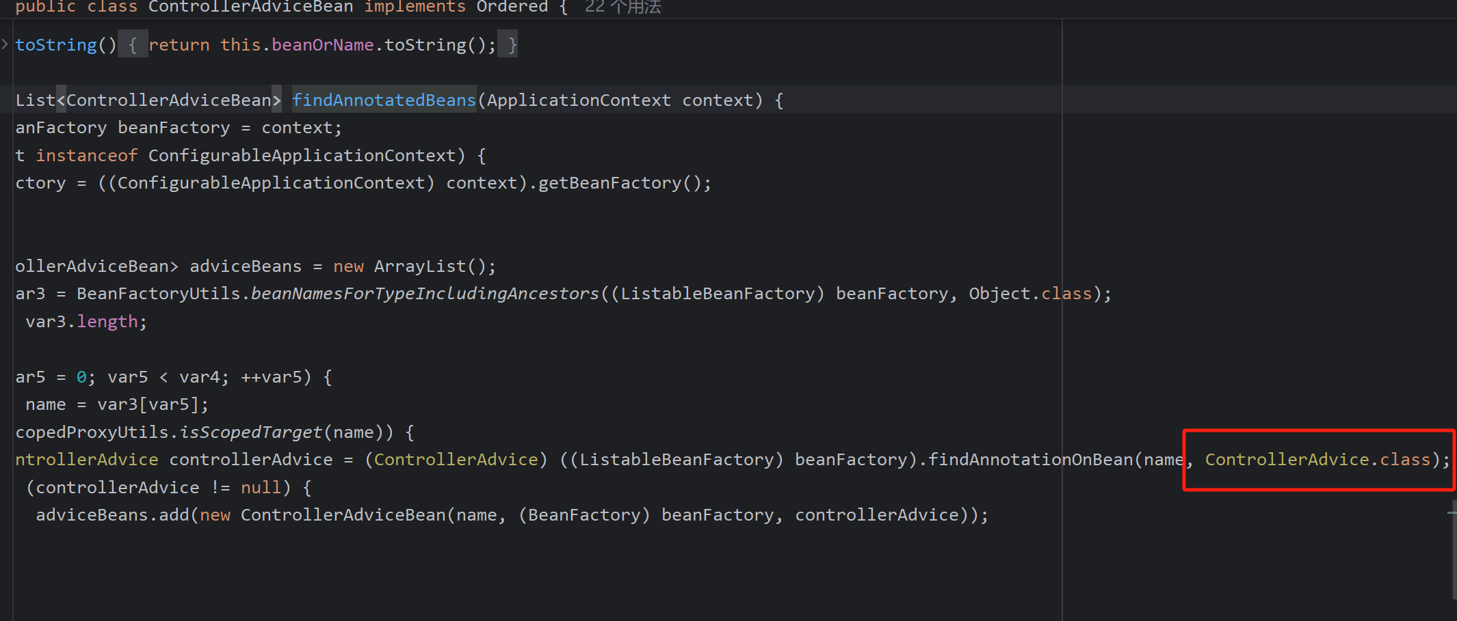Click the Object.class argument
The width and height of the screenshot is (1457, 621).
[x=1030, y=294]
